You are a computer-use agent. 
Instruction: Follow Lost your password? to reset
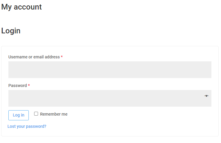[27, 126]
